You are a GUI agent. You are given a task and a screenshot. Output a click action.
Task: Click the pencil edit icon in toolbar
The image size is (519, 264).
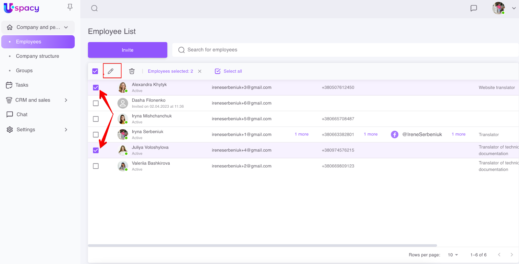tap(111, 71)
